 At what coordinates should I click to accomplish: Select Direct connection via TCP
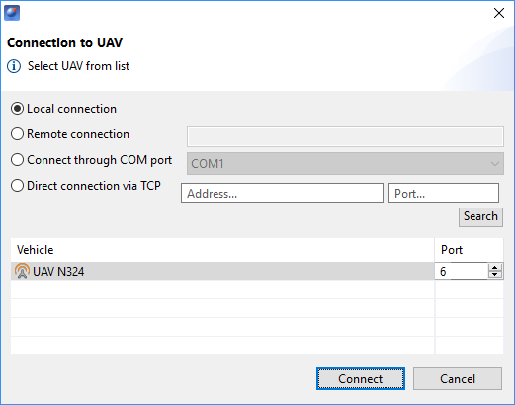coord(17,186)
